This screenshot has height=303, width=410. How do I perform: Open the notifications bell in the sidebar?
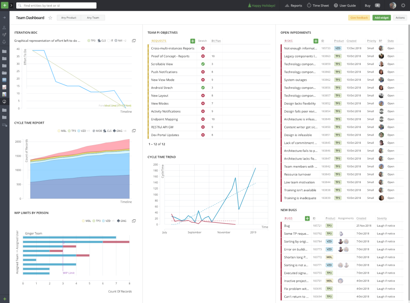click(x=4, y=41)
